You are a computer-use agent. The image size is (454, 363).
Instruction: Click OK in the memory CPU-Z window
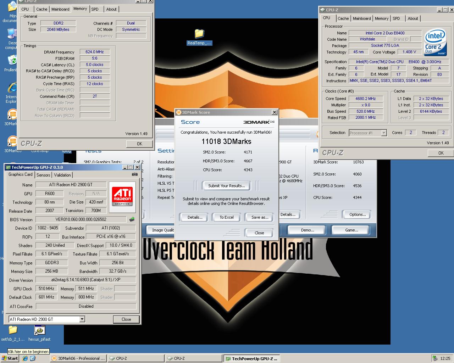coord(140,144)
